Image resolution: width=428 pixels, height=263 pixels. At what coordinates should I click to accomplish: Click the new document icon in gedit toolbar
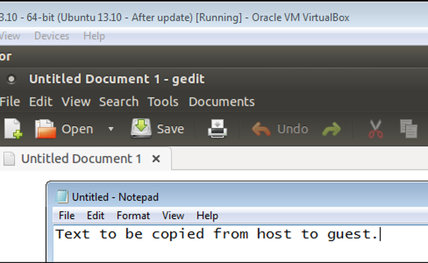[13, 128]
